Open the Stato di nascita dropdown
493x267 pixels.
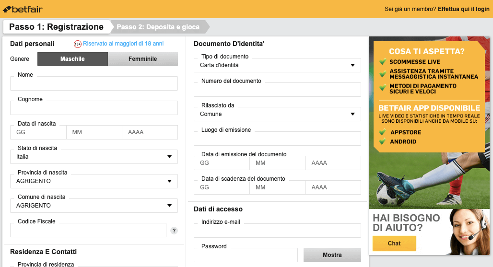coord(94,156)
